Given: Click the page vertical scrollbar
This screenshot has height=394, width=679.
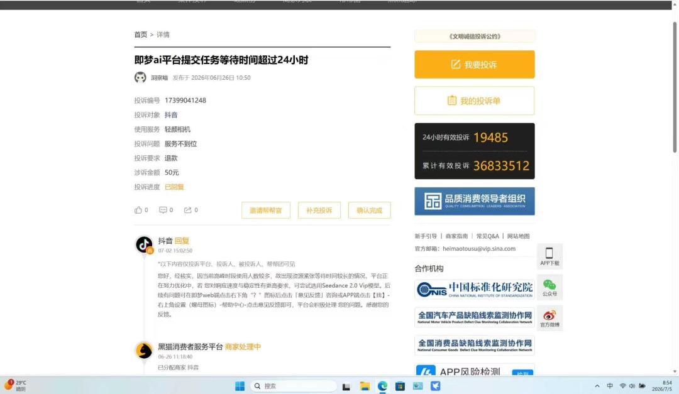Looking at the screenshot, I should (x=675, y=87).
